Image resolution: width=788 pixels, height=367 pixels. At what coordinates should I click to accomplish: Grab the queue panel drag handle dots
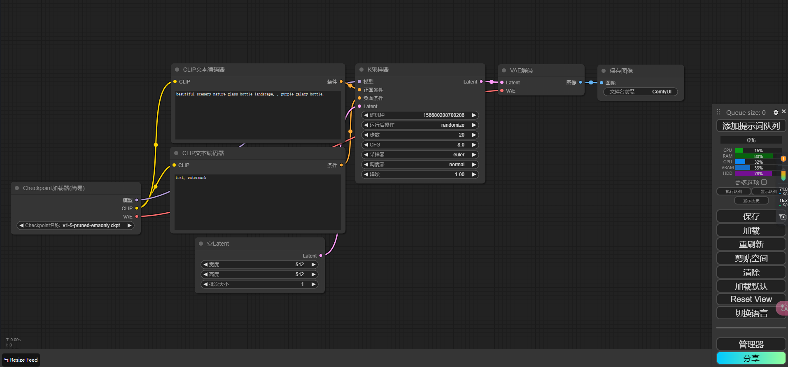pyautogui.click(x=718, y=112)
